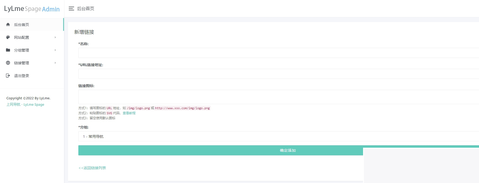Open 后台首页 in the sidebar menu
The width and height of the screenshot is (479, 183).
(22, 25)
